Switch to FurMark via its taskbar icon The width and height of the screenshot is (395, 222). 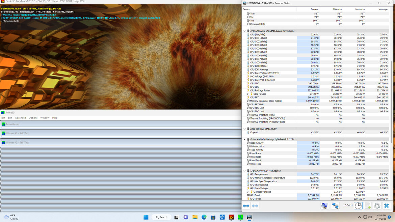click(x=231, y=217)
